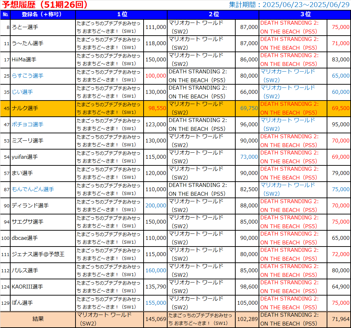Screen dimensions: 351x328
Task: Click result value 145,069
Action: (x=156, y=319)
